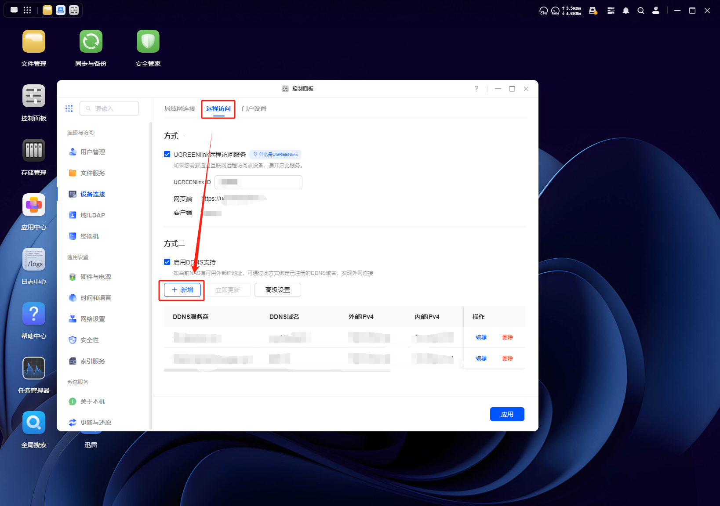
Task: Open 高级设置 for DDNS
Action: pyautogui.click(x=277, y=290)
